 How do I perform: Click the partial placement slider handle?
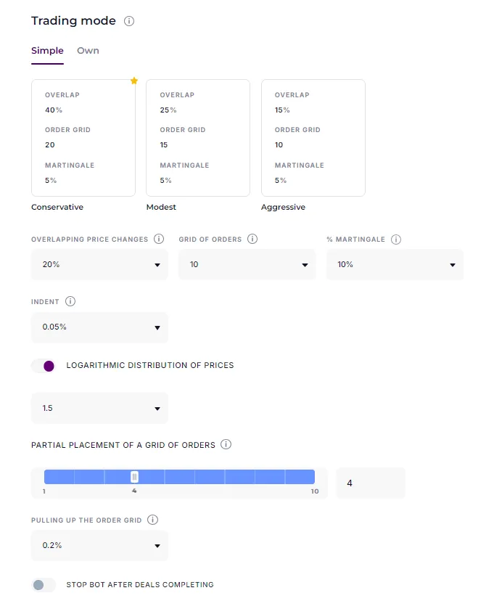point(134,477)
